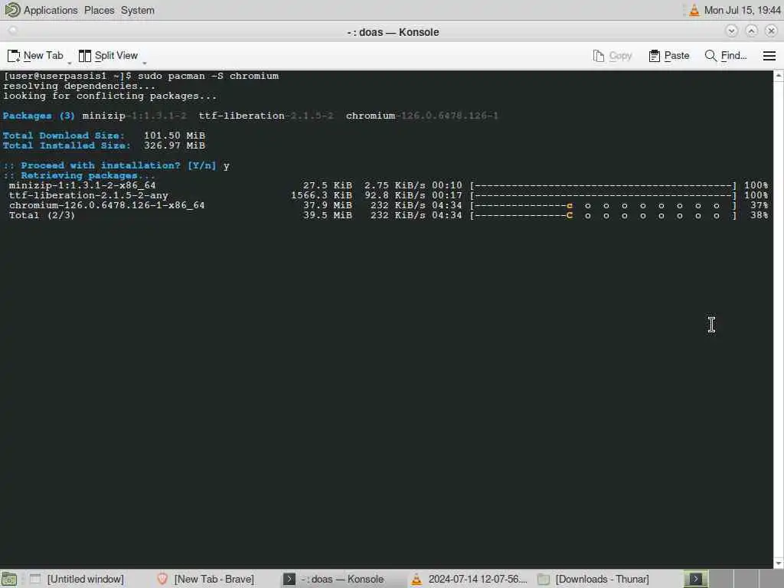Viewport: 784px width, 588px height.
Task: Click the 'Total Download Size:' line
Action: tap(104, 136)
